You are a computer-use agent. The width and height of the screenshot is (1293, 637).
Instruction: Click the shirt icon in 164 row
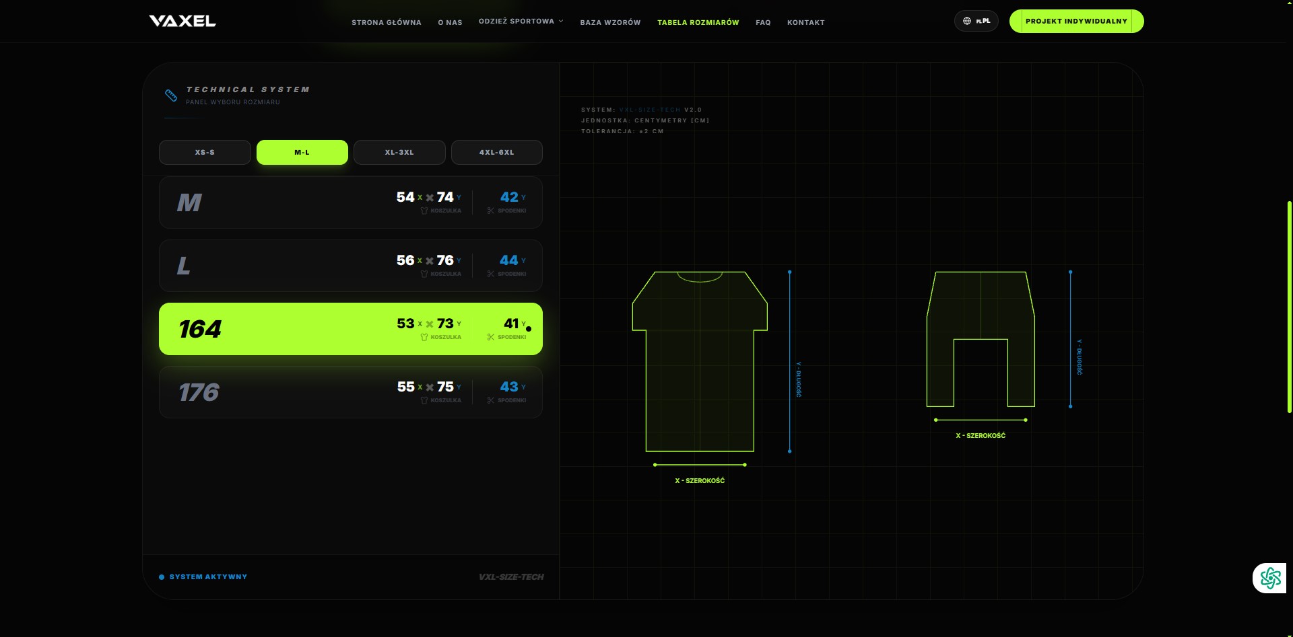424,337
